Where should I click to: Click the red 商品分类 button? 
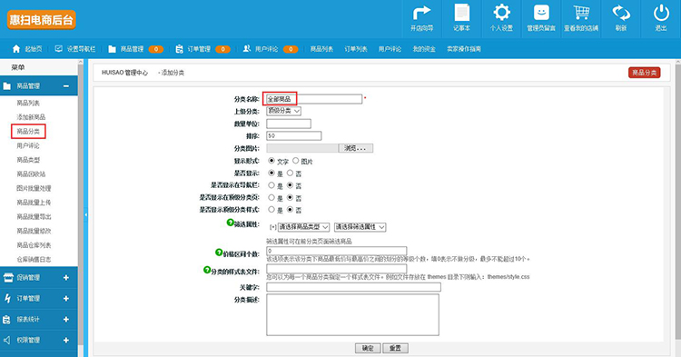tap(644, 73)
